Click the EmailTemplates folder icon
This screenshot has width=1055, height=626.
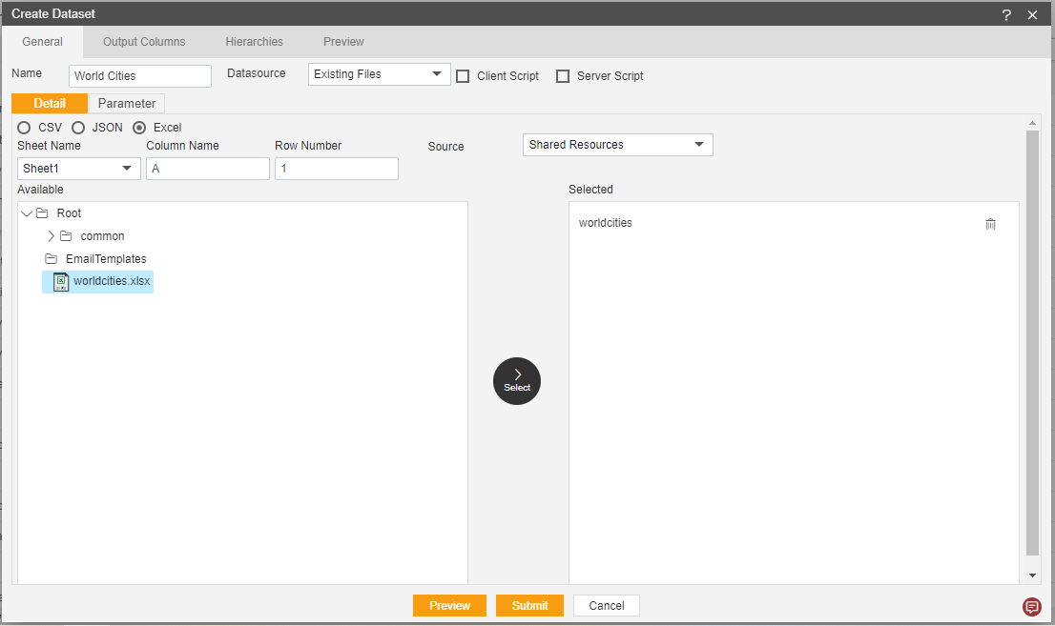pyautogui.click(x=51, y=259)
